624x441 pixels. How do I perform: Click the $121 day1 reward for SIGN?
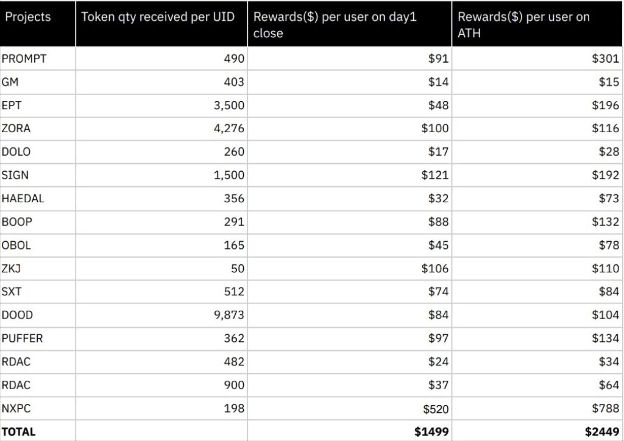tap(436, 175)
